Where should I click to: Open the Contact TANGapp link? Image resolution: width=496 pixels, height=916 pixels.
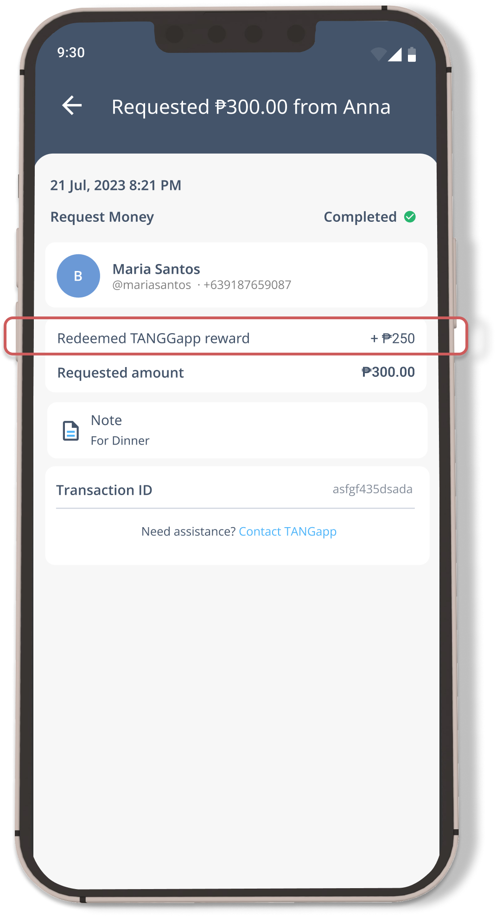pyautogui.click(x=287, y=531)
